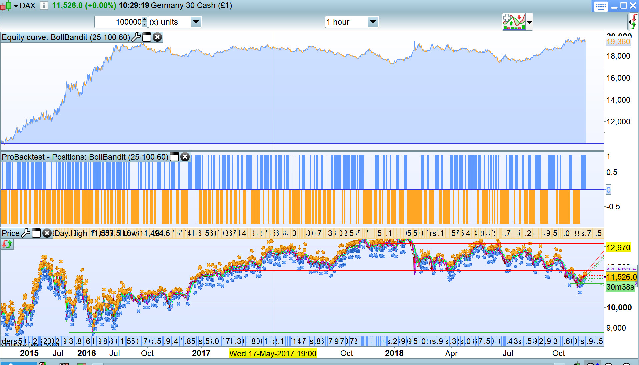
Task: Click the Germany 30 Cash (£1) title text
Action: 191,5
